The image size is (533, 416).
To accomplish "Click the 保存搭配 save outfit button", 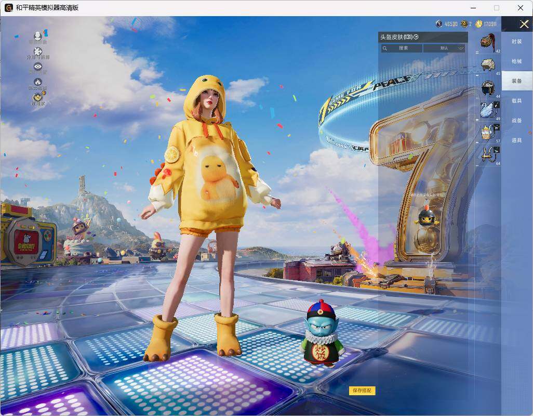I will [362, 391].
